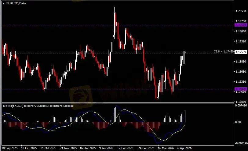Click the current price label 1.17539

click(x=241, y=52)
